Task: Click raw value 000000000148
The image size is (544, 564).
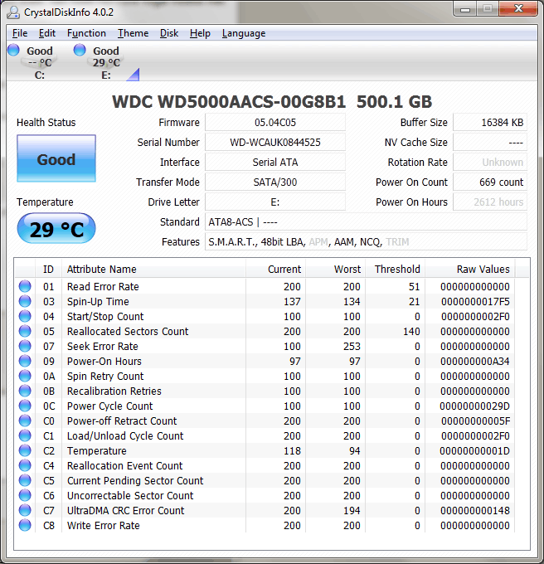Action: [475, 510]
